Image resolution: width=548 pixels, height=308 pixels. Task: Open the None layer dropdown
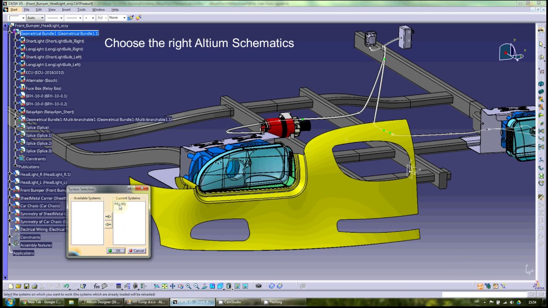coord(117,18)
